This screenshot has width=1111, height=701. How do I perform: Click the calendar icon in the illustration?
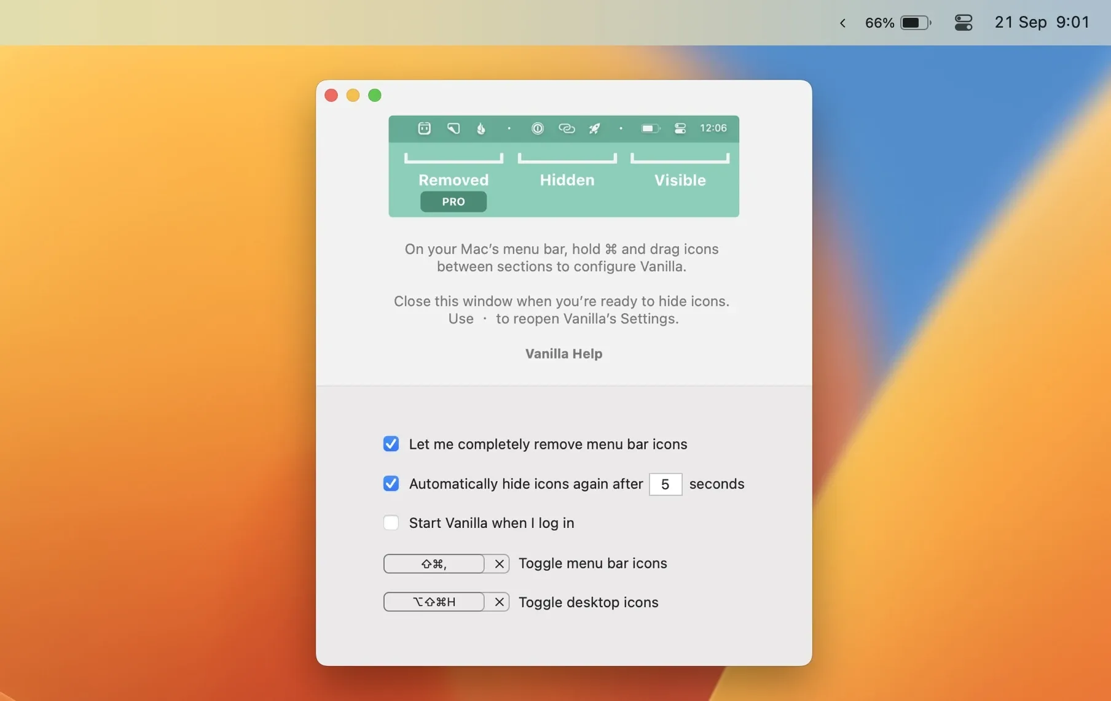click(x=424, y=128)
